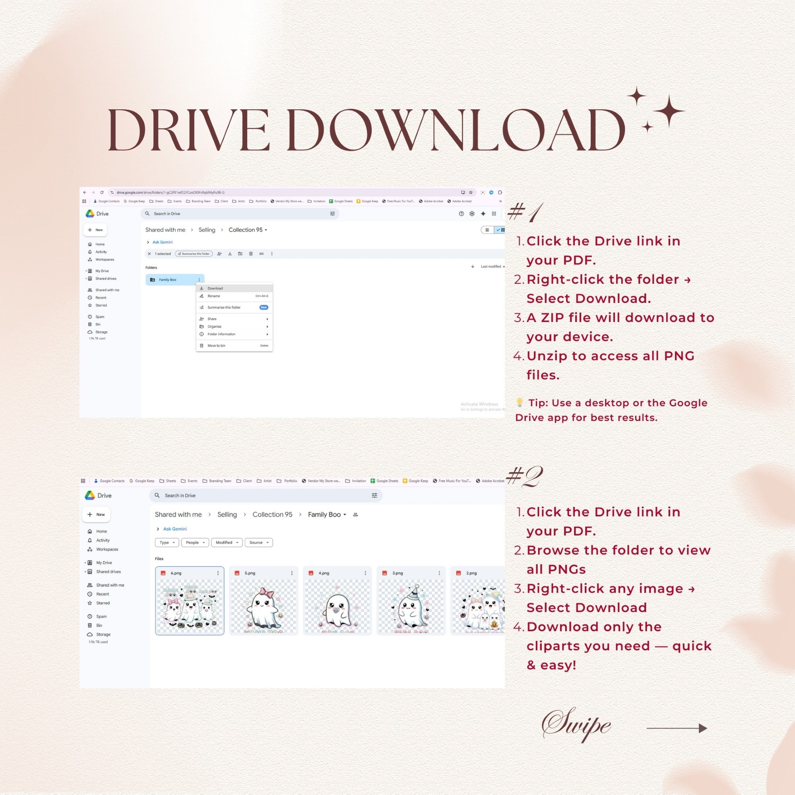Open the Type filter dropdown
This screenshot has width=795, height=795.
click(167, 542)
